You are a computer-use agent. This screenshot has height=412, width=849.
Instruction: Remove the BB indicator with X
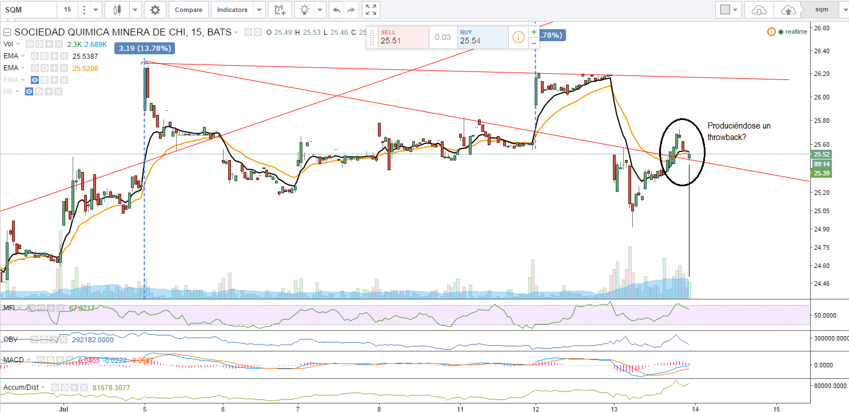coord(58,91)
